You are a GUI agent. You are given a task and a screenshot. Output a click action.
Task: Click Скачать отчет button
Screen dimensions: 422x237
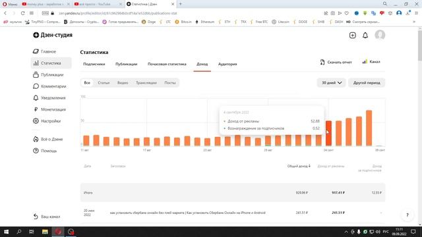pos(336,62)
